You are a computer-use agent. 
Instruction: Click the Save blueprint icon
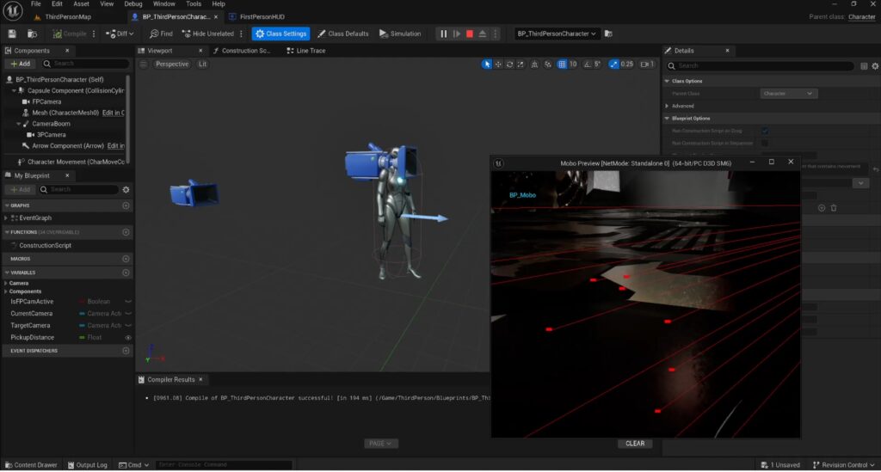click(12, 34)
